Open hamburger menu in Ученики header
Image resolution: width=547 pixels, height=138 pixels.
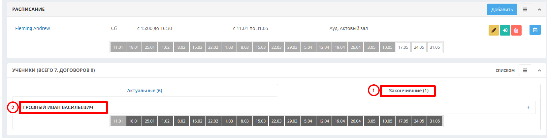(x=525, y=70)
